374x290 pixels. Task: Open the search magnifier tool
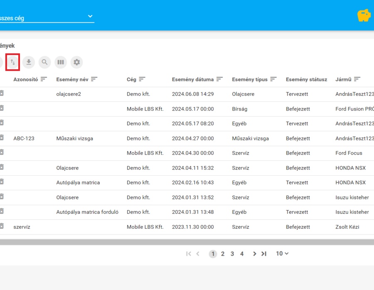[x=44, y=62]
